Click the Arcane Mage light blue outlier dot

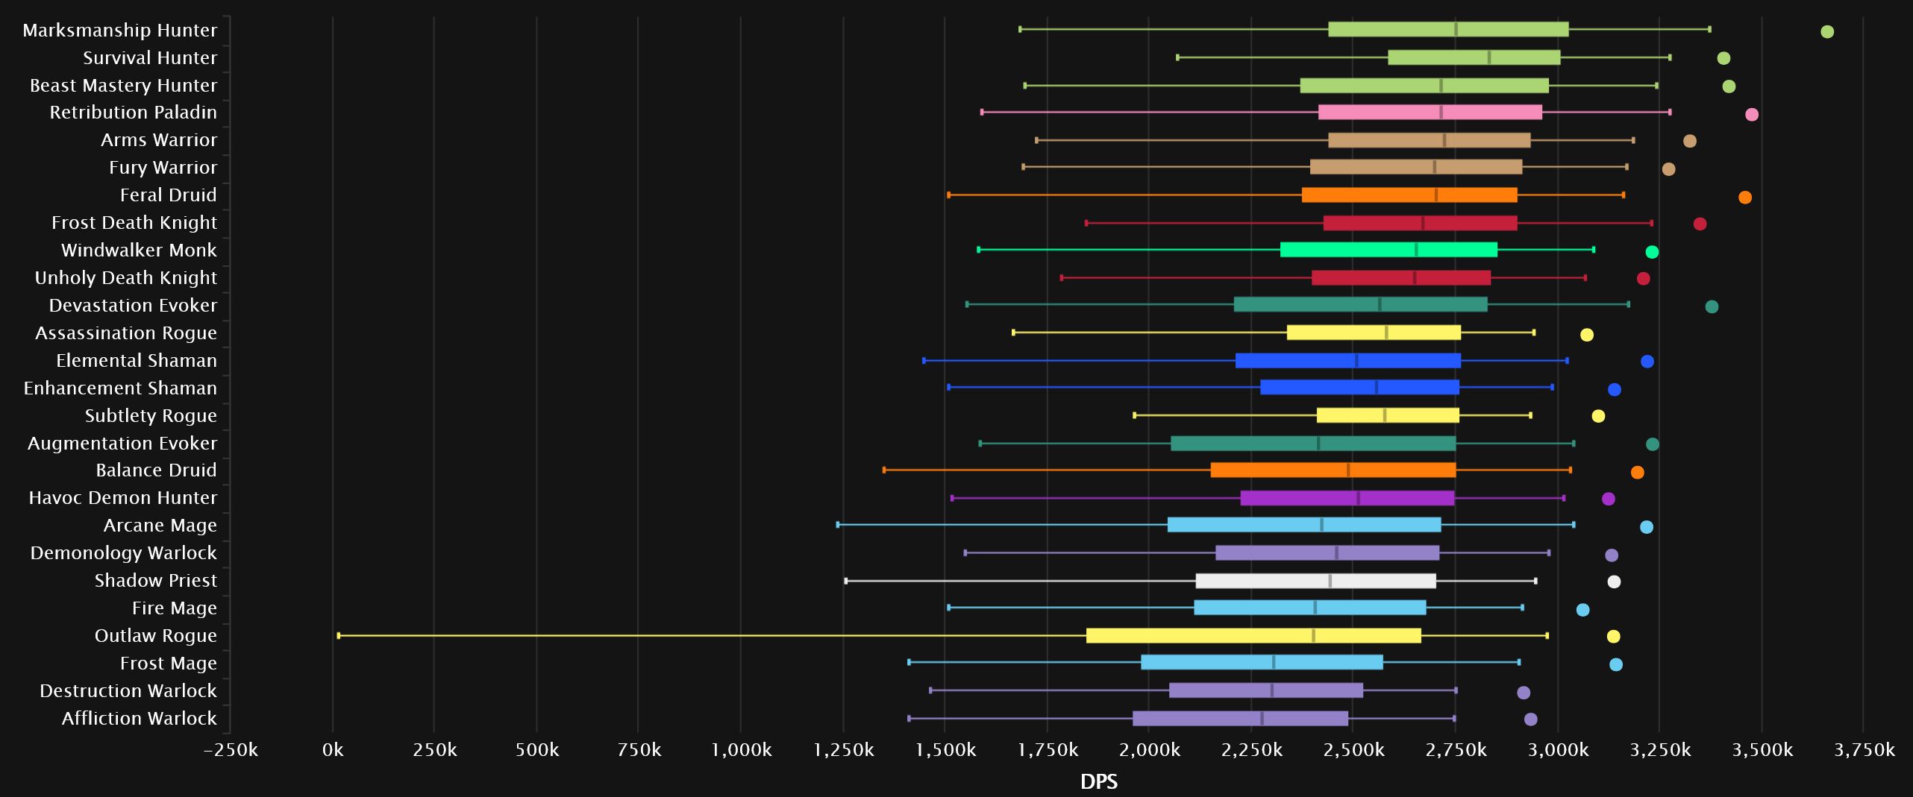1647,527
